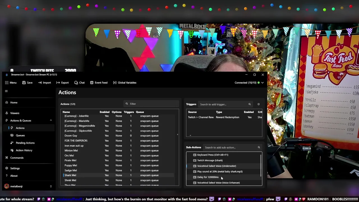359x202 pixels.
Task: Click the Commands icon in sidebar
Action: point(7,158)
